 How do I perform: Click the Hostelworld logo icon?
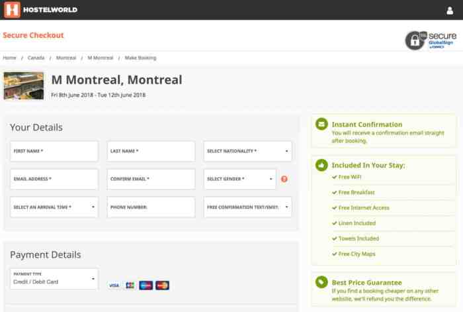coord(11,10)
